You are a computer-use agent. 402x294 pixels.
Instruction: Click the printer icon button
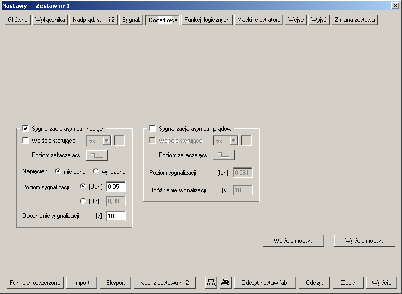pyautogui.click(x=225, y=283)
